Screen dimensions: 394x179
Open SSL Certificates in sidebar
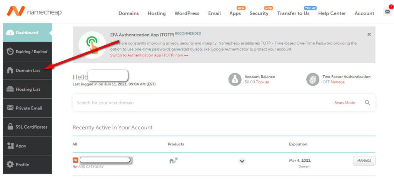[x=27, y=127]
